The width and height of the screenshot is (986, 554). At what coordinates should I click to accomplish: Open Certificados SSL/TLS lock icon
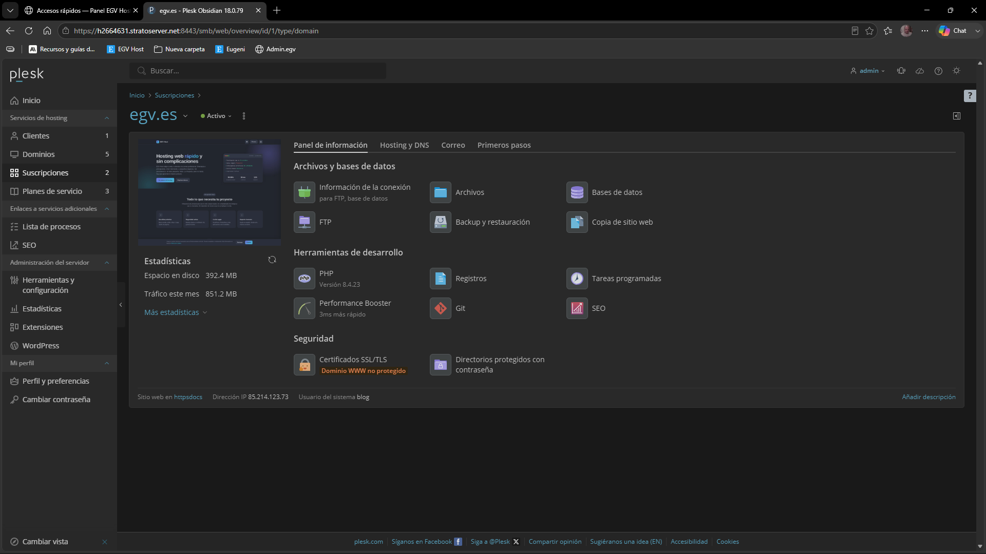(305, 365)
